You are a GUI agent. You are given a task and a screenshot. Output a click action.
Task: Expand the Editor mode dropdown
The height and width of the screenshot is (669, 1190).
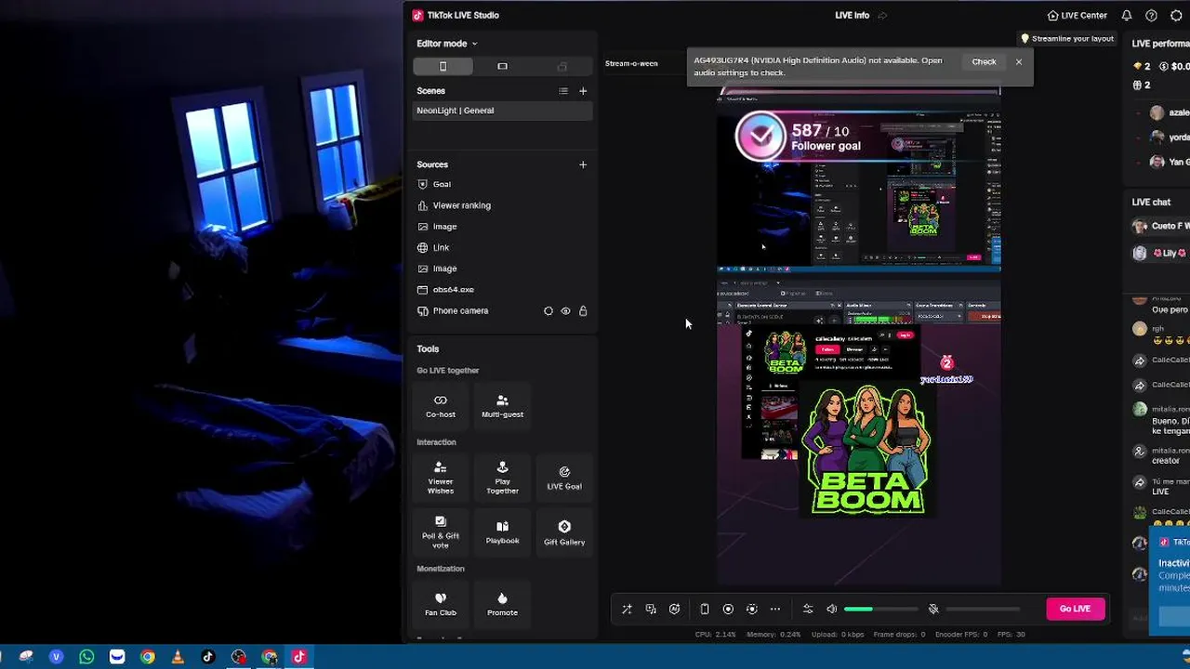pos(446,44)
